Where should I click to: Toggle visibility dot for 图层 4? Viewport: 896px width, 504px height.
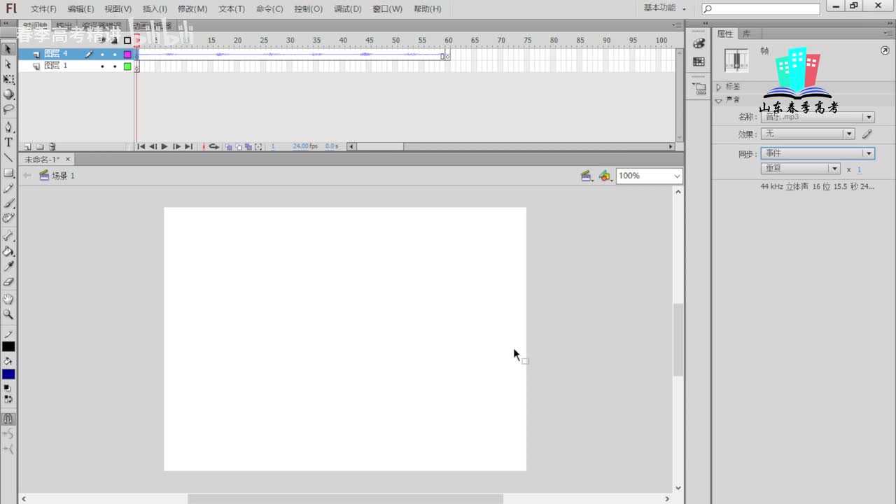[x=102, y=54]
